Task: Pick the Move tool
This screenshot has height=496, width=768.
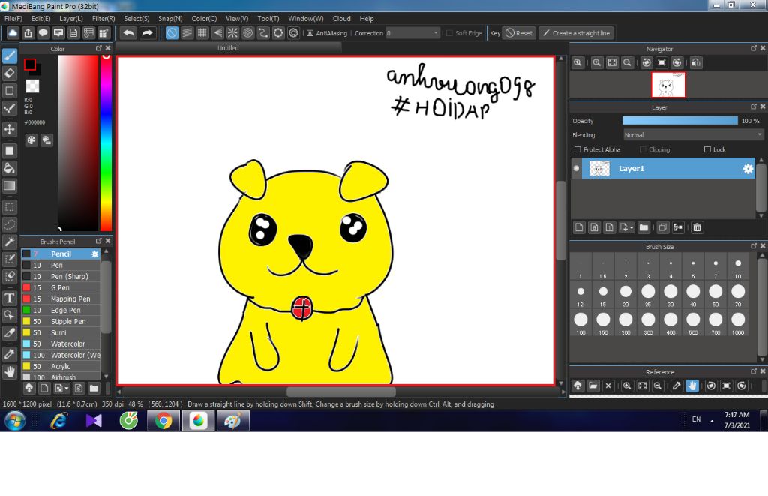Action: 9,129
